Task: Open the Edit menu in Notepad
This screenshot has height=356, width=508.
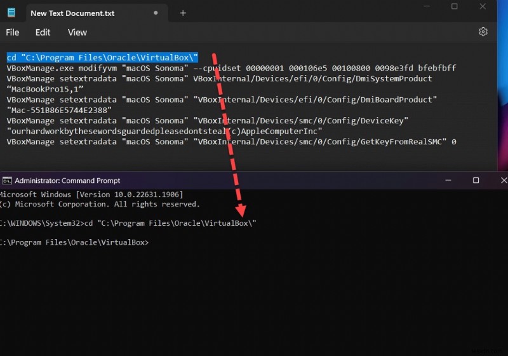Action: point(43,32)
